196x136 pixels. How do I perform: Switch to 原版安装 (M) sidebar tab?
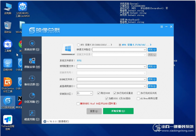32,63
